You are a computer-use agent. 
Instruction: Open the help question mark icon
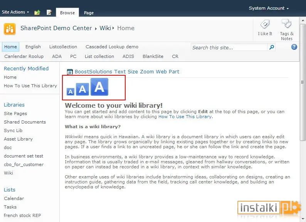[294, 47]
